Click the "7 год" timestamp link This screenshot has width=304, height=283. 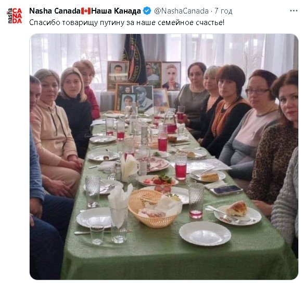point(223,11)
